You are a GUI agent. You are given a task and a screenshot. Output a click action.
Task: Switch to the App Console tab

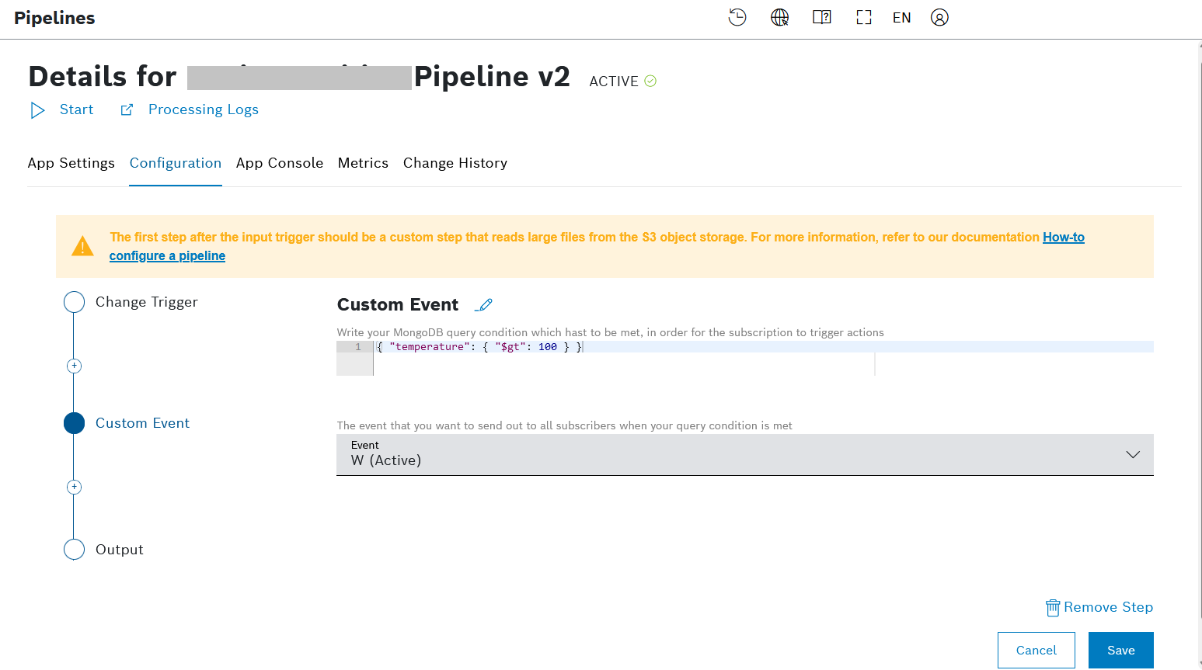tap(279, 163)
